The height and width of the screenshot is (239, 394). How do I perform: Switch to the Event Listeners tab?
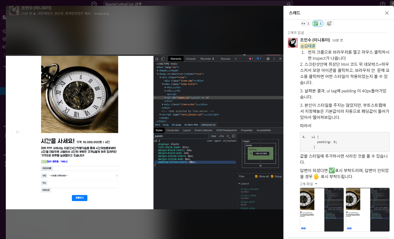[x=203, y=130]
